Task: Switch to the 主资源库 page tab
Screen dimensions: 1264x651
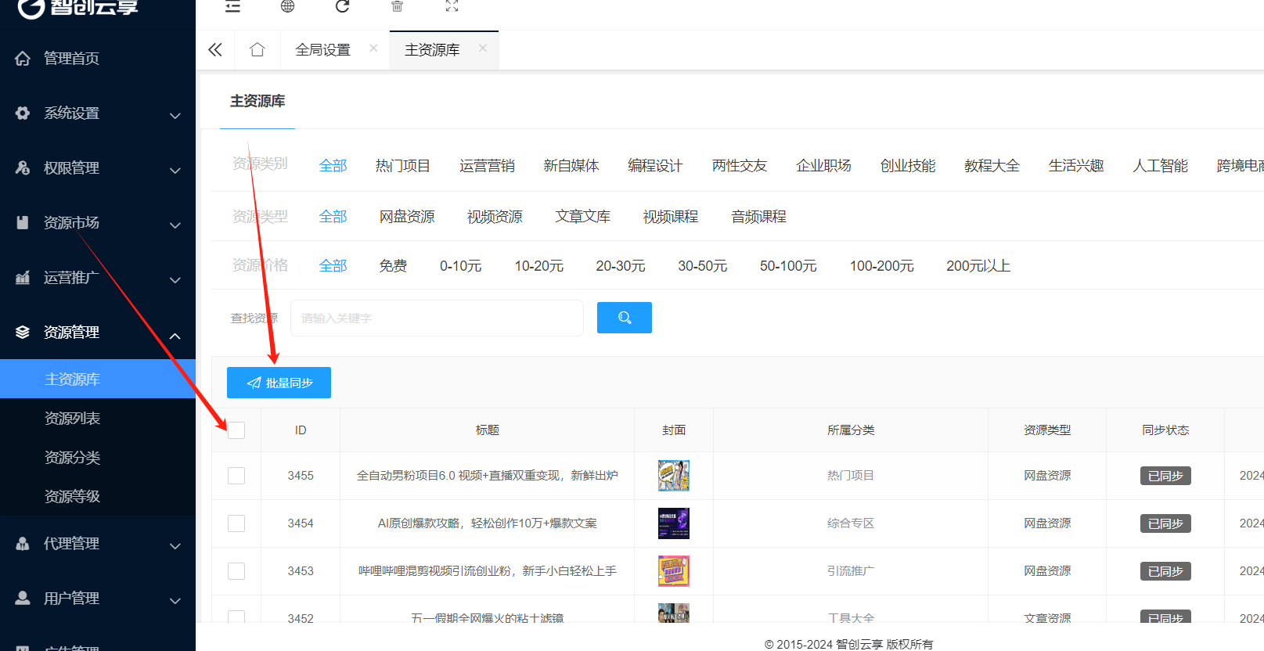Action: coord(432,50)
